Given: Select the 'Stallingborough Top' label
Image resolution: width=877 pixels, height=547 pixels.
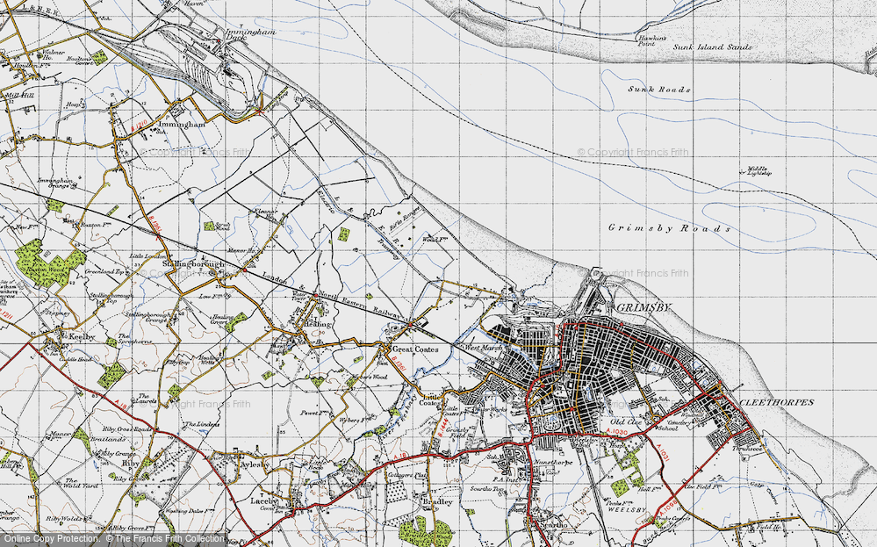Looking at the screenshot, I should point(111,298).
